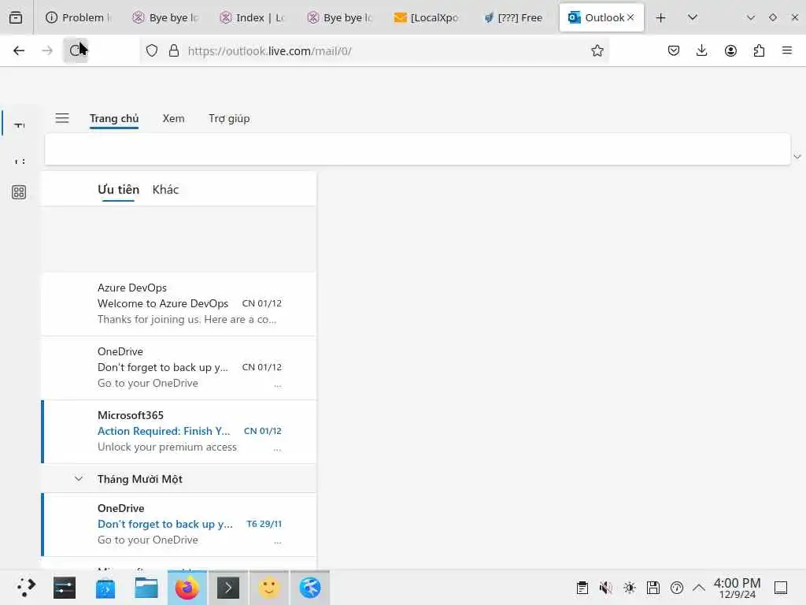Open the smiley face taskbar app

(x=269, y=588)
